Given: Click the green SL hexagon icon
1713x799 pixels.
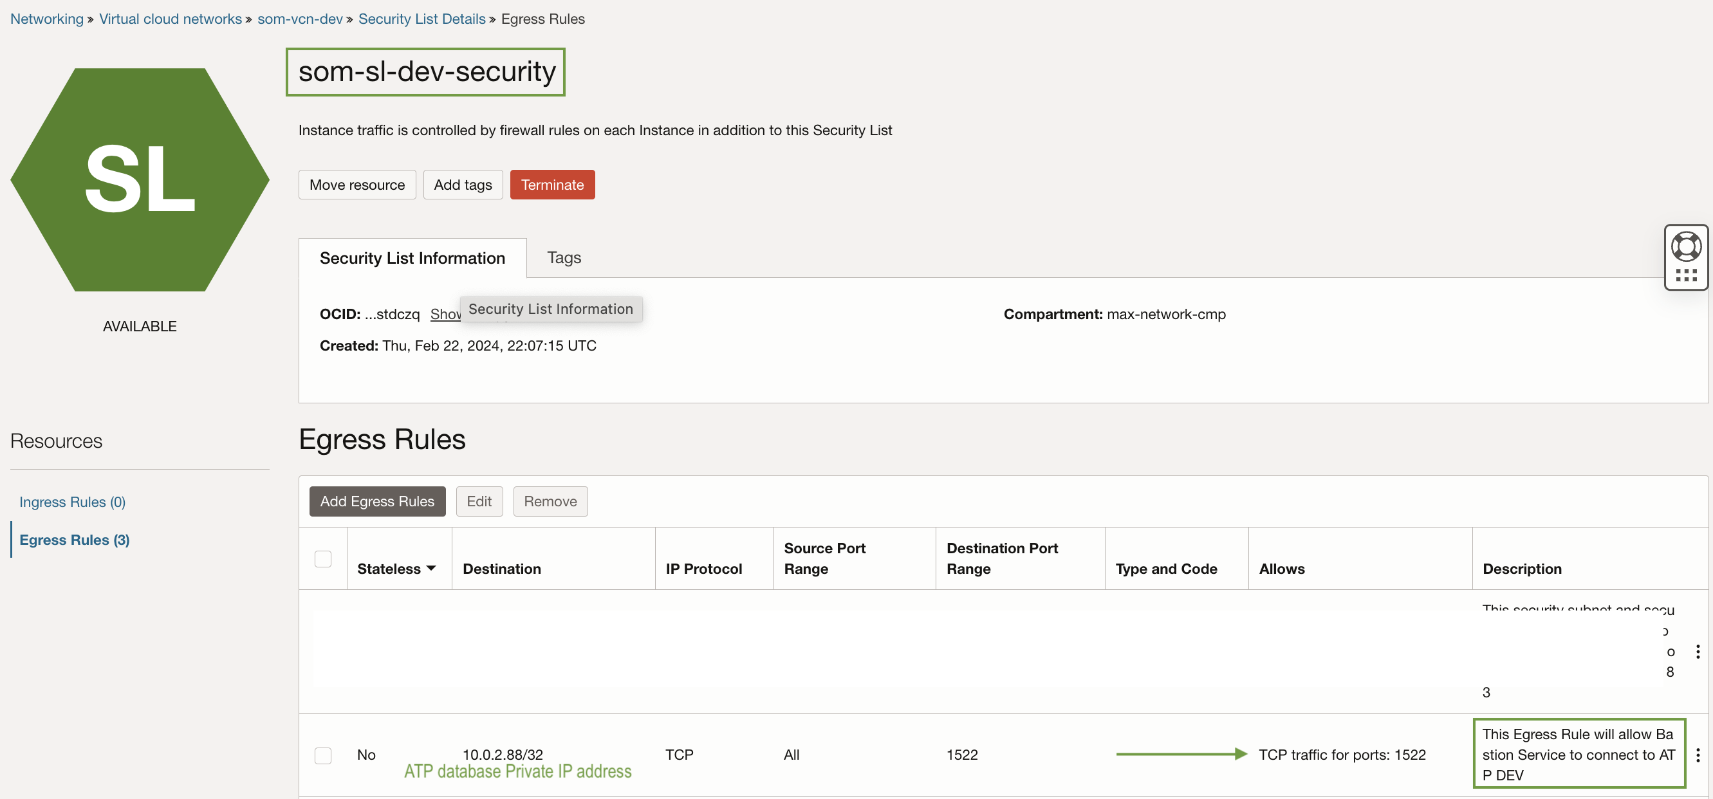Looking at the screenshot, I should tap(140, 179).
